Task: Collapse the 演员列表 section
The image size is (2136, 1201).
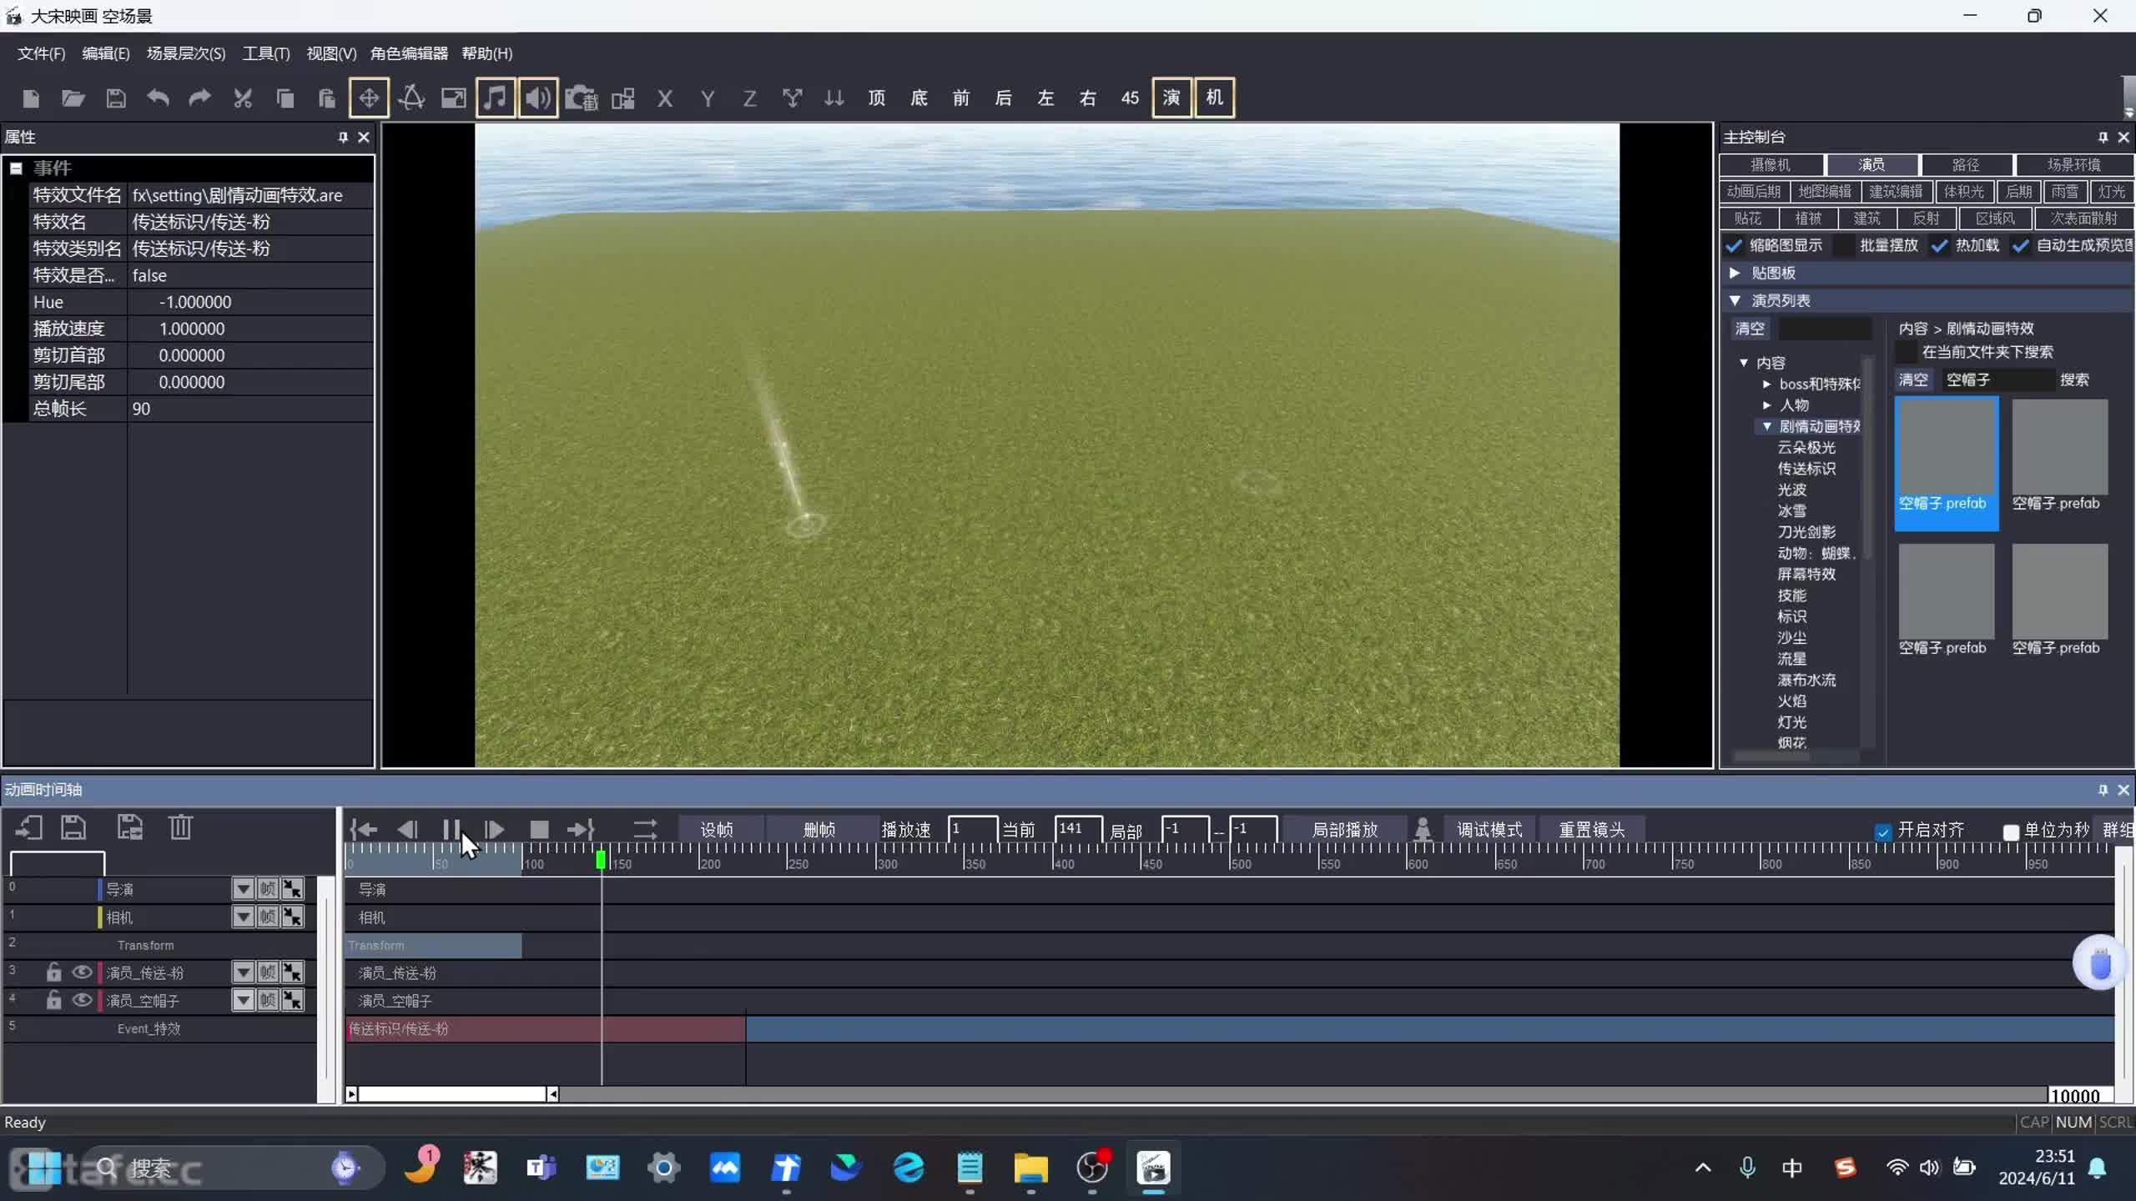Action: coord(1735,300)
